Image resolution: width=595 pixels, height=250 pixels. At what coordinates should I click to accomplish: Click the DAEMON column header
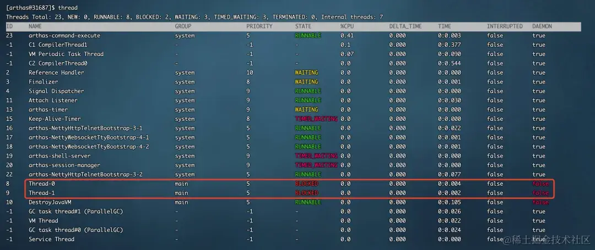click(x=542, y=26)
